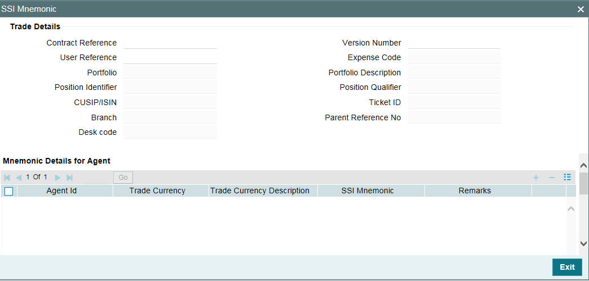589x281 pixels.
Task: Click grid inner scroll up arrow
Action: 571,209
